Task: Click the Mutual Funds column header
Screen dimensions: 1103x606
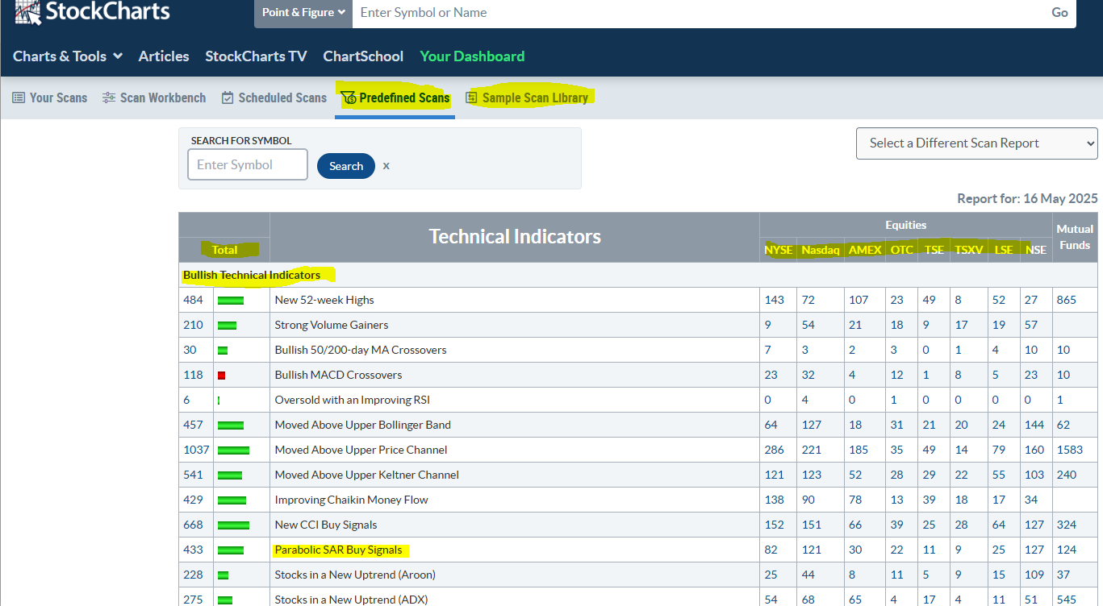Action: tap(1075, 237)
